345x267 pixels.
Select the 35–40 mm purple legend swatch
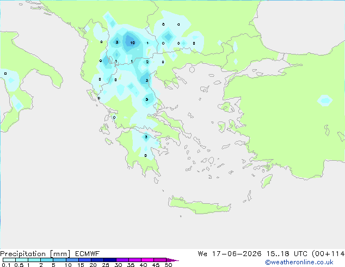click(x=134, y=260)
